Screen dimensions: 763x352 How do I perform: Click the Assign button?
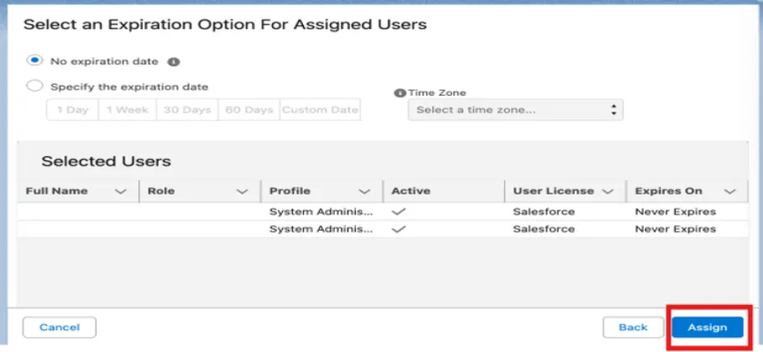708,327
